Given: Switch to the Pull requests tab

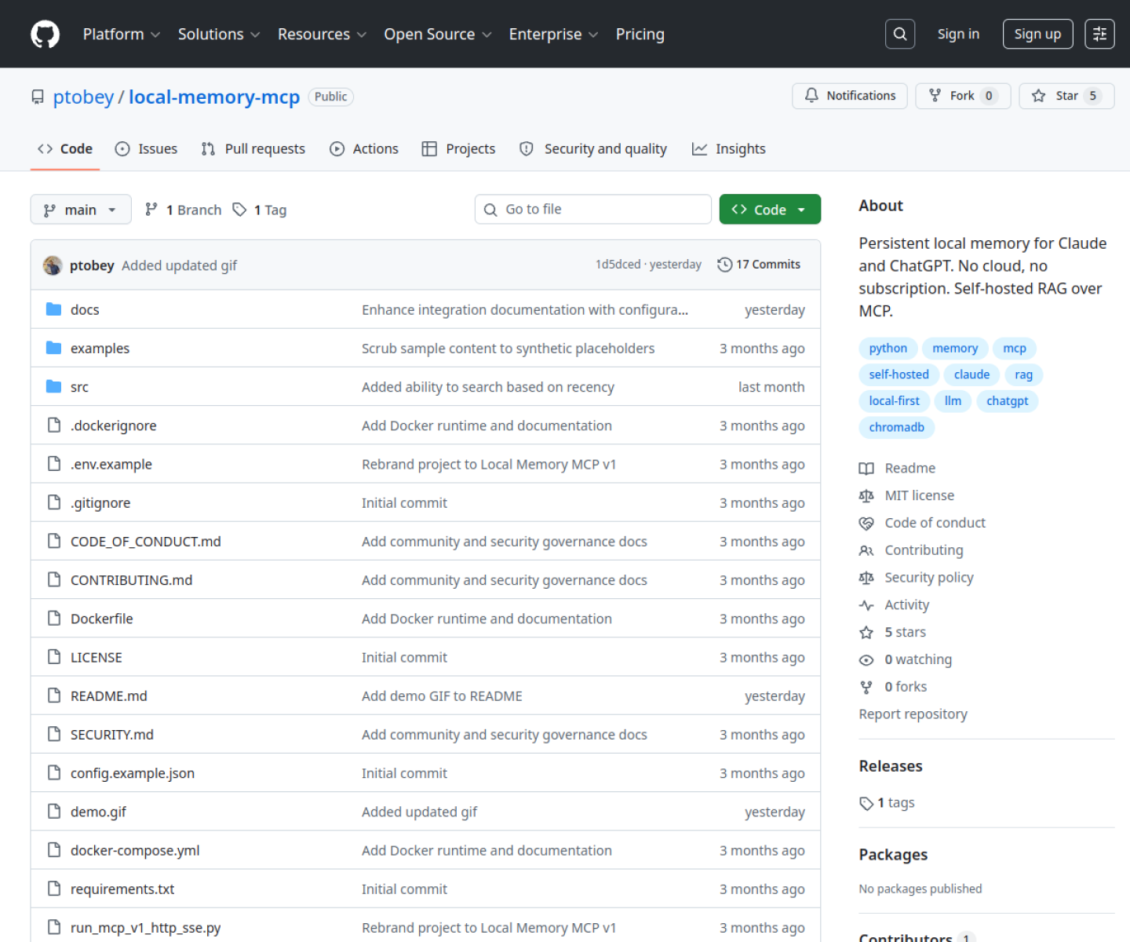Looking at the screenshot, I should [x=253, y=148].
